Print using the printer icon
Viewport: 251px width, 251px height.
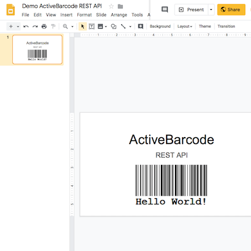(x=44, y=26)
